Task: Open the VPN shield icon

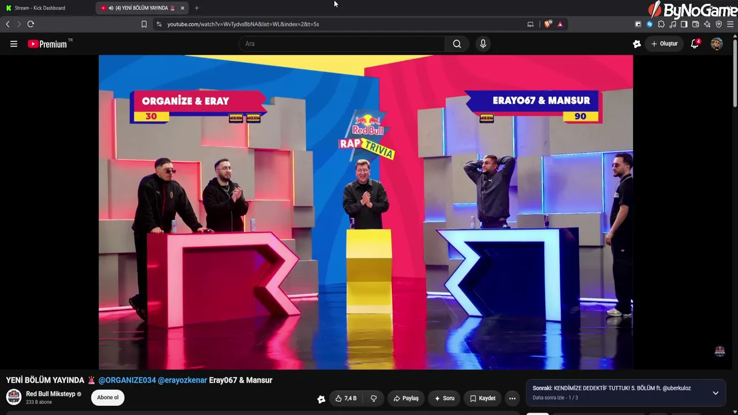Action: coord(718,24)
